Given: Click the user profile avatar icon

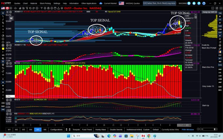Looking at the screenshot, I should click(x=189, y=3).
